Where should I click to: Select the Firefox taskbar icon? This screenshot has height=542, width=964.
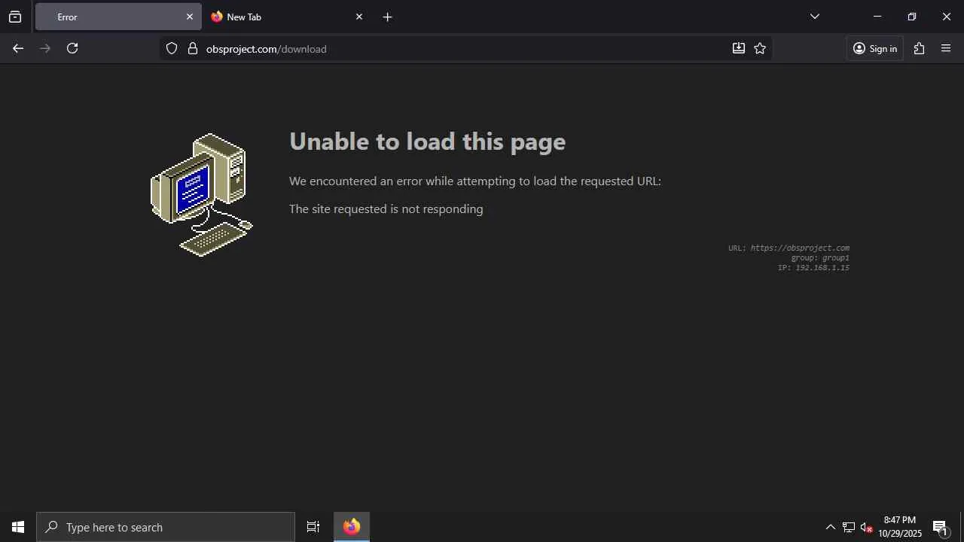click(x=352, y=527)
